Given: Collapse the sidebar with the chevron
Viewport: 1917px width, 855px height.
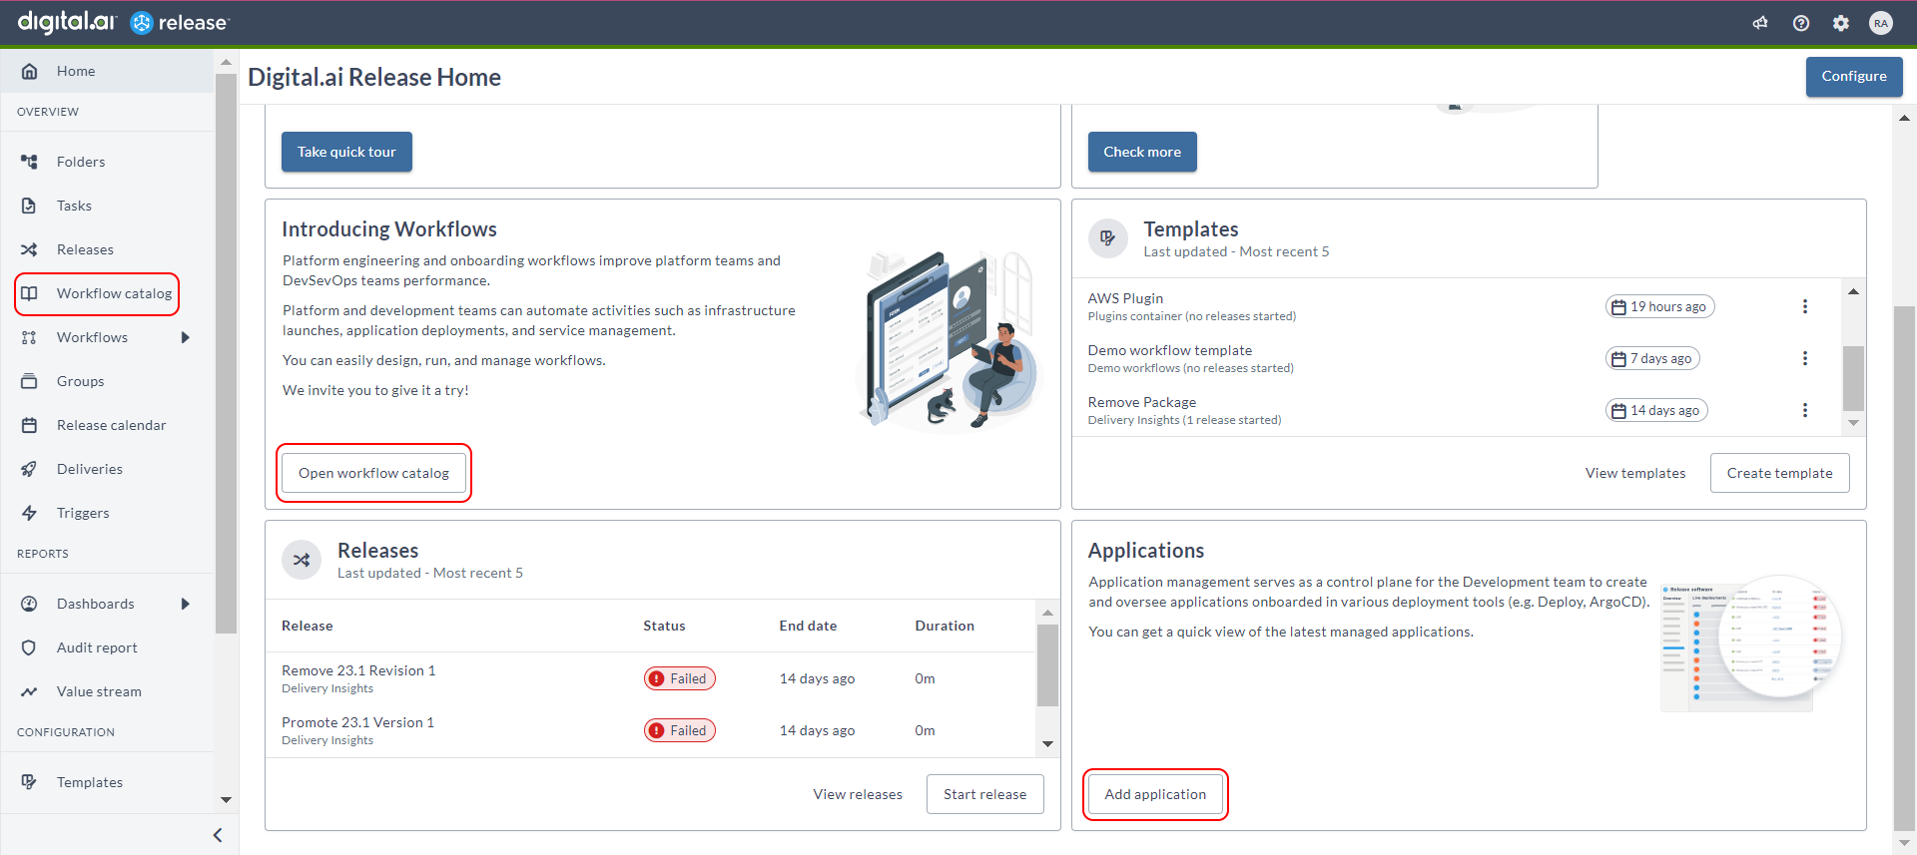Looking at the screenshot, I should tap(218, 835).
